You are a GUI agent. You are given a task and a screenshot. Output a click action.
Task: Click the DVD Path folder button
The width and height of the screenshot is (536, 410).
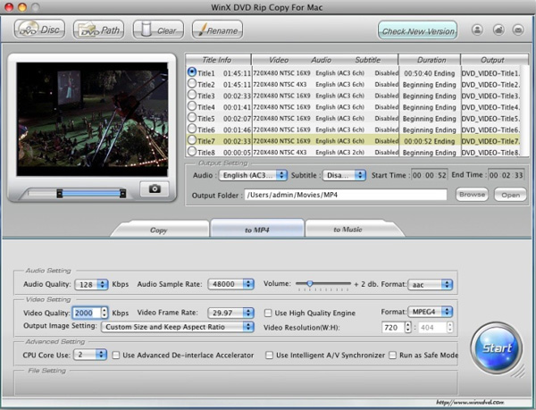click(98, 30)
